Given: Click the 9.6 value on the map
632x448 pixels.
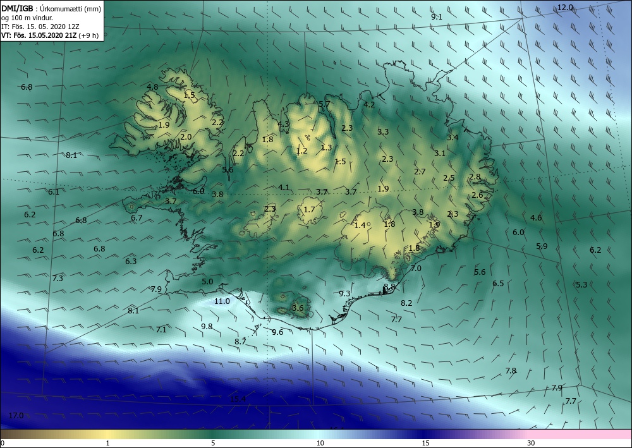Looking at the screenshot, I should pos(277,332).
